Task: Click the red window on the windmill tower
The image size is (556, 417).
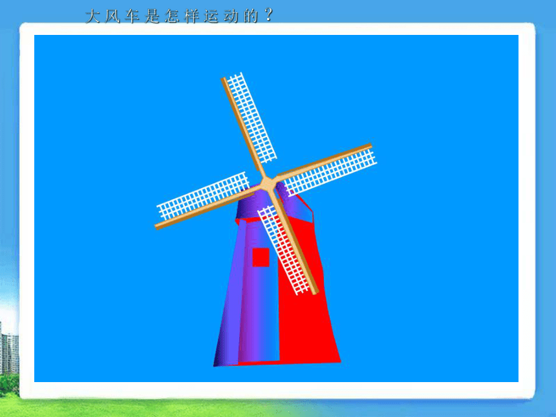Action: coord(261,257)
